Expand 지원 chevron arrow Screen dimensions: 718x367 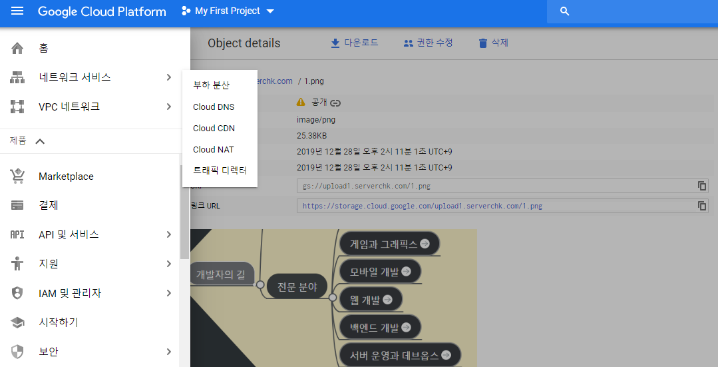click(169, 264)
